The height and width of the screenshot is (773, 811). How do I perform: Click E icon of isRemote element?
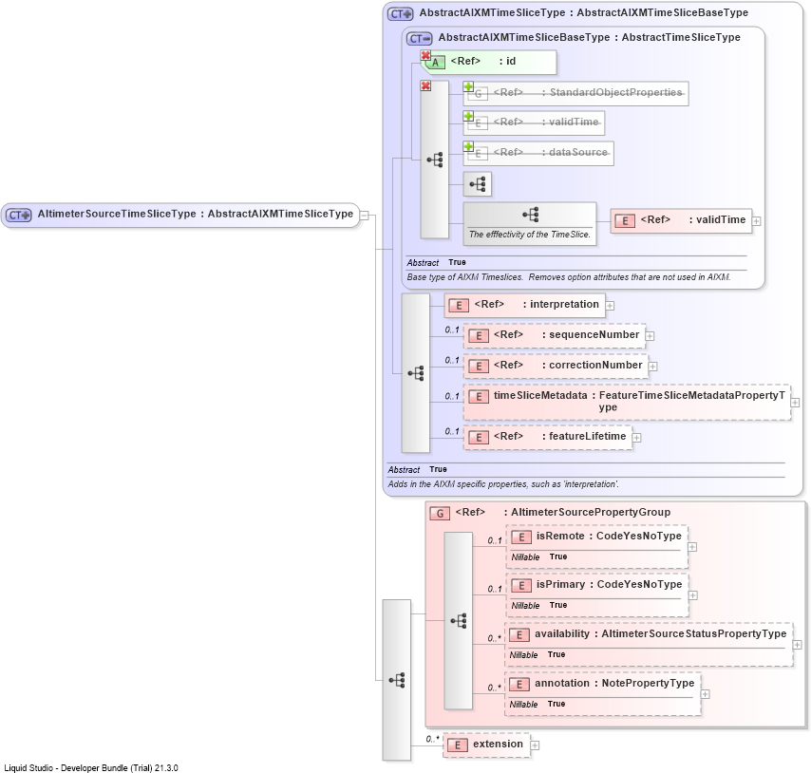click(521, 537)
